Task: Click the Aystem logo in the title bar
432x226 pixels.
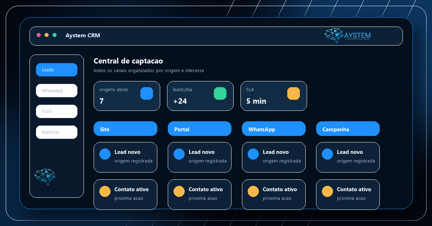Action: [x=348, y=36]
